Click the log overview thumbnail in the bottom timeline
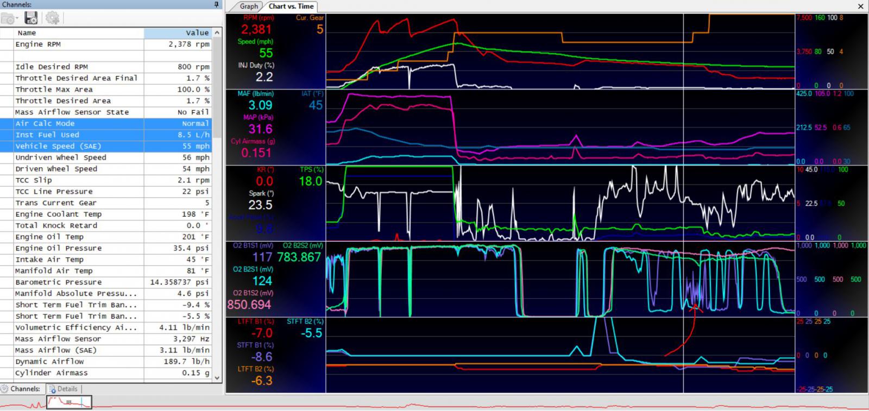Image resolution: width=869 pixels, height=411 pixels. 69,402
